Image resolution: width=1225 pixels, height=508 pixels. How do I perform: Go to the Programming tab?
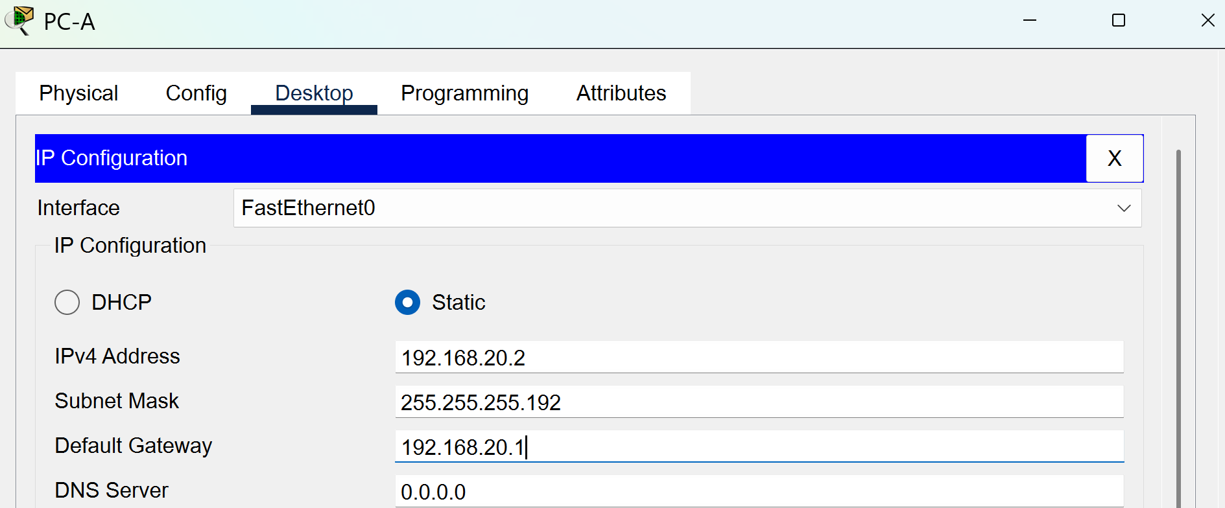click(x=464, y=93)
